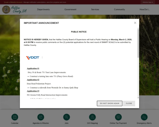Click the Create a Website Account link

click(x=13, y=2)
